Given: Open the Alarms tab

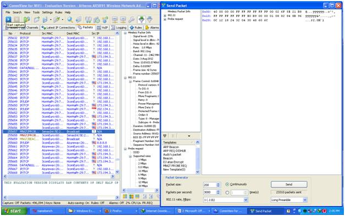Looking at the screenshot, I should [153, 27].
